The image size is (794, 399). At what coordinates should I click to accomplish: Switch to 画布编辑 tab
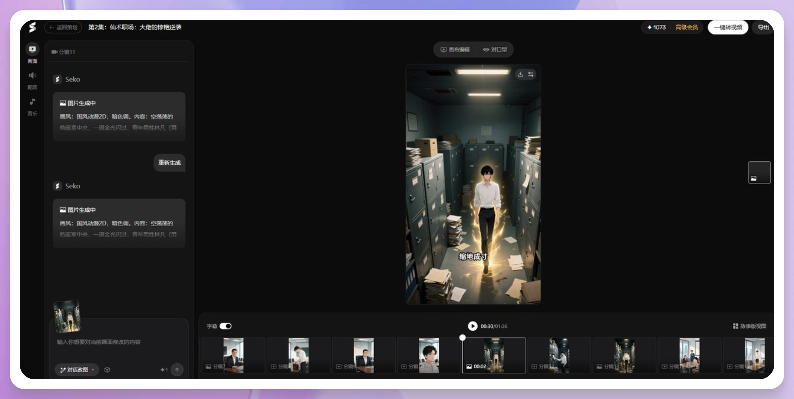[x=455, y=49]
